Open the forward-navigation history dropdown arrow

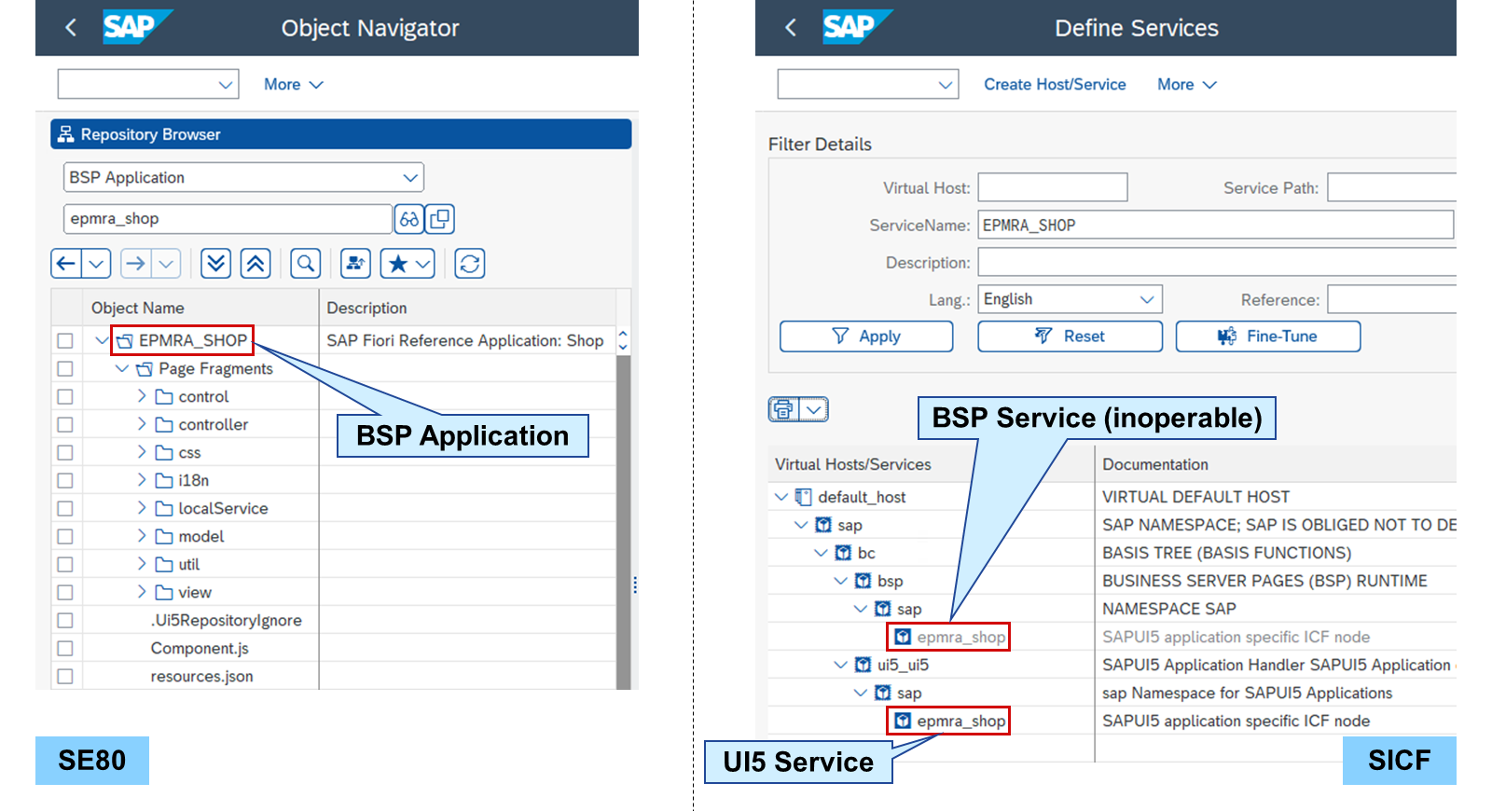(166, 264)
